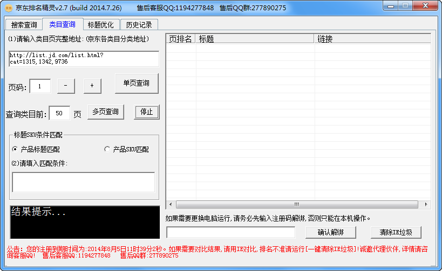Screen dimensions: 442x271
Task: Click the horizontal scrollbar thumb
Action: (x=297, y=204)
